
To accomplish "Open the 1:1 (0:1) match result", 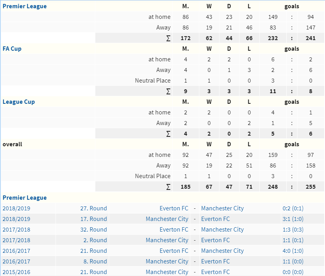I will 293,240.
